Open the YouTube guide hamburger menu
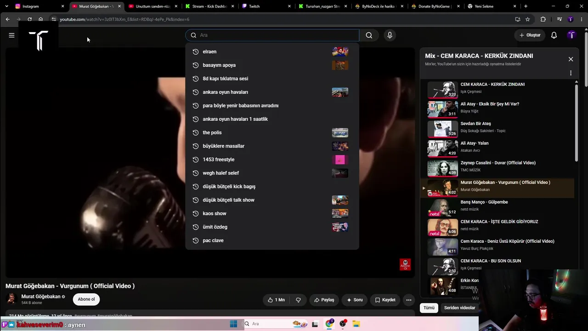 (x=11, y=35)
